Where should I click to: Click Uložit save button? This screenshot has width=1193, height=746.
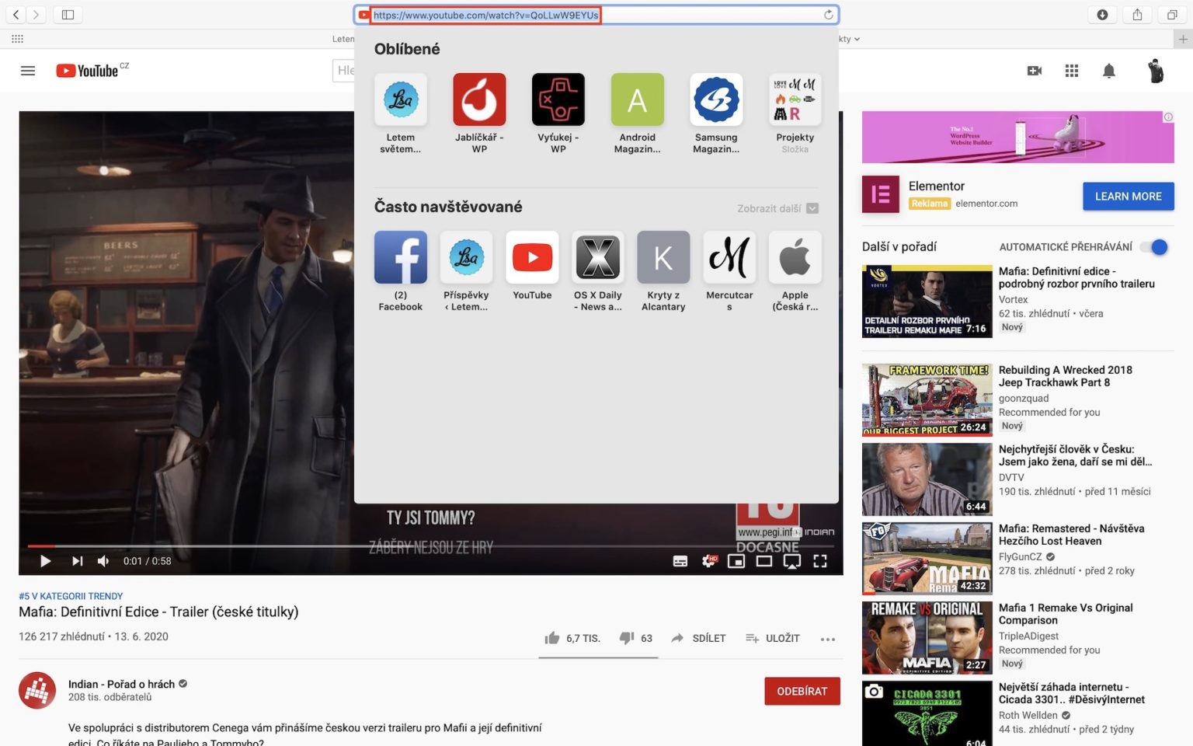(773, 638)
